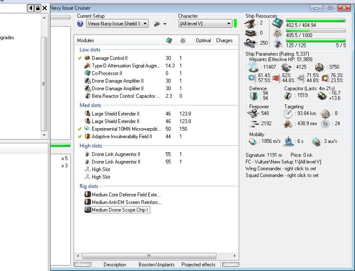The height and width of the screenshot is (271, 355).
Task: Click the align time icon next to 6 s
Action: coord(288,141)
